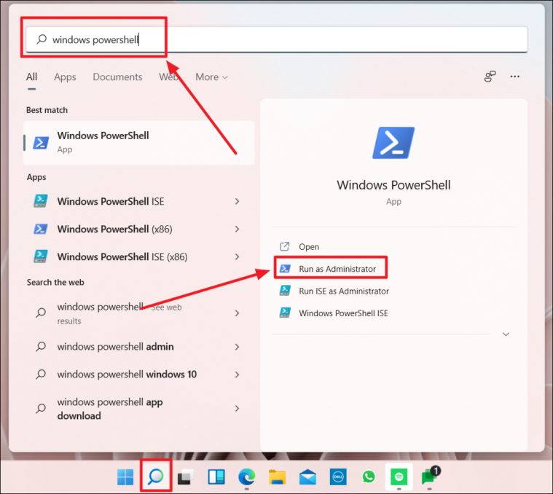Open 'windows powershell' See web results suggestion

[119, 313]
